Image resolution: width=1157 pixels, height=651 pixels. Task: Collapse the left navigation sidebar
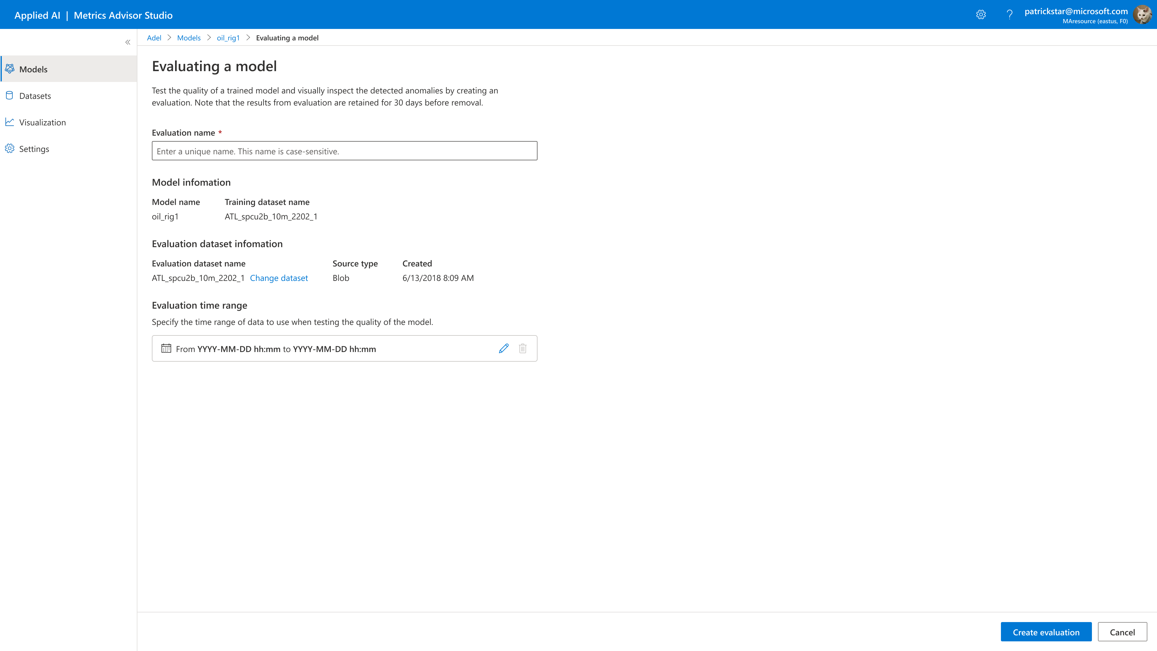(128, 42)
